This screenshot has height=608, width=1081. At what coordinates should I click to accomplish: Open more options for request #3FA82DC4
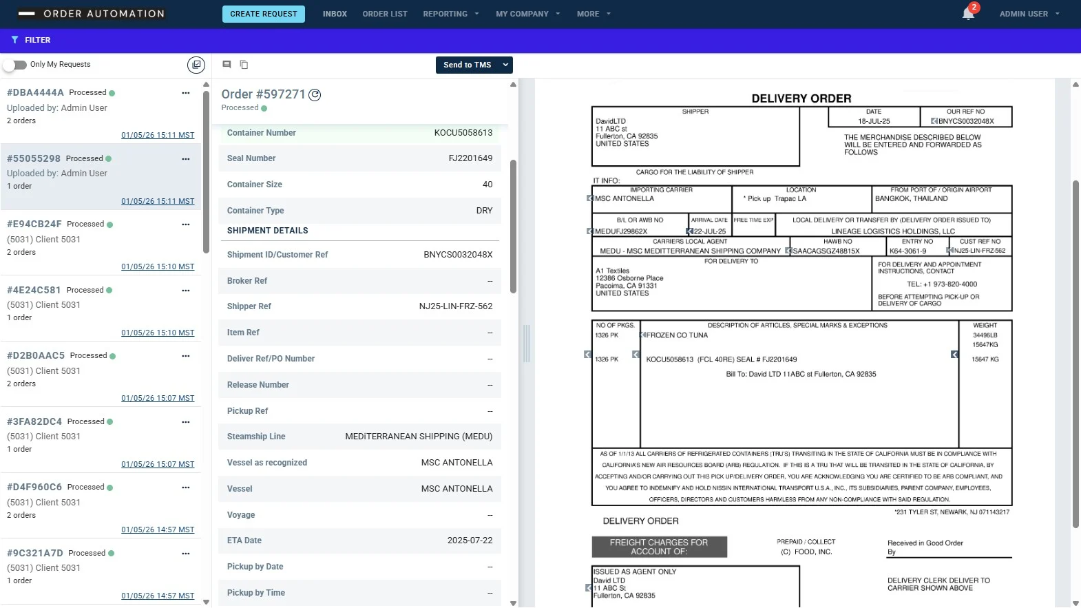pos(185,422)
